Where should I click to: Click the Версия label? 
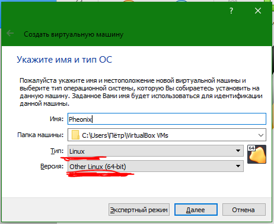52,166
